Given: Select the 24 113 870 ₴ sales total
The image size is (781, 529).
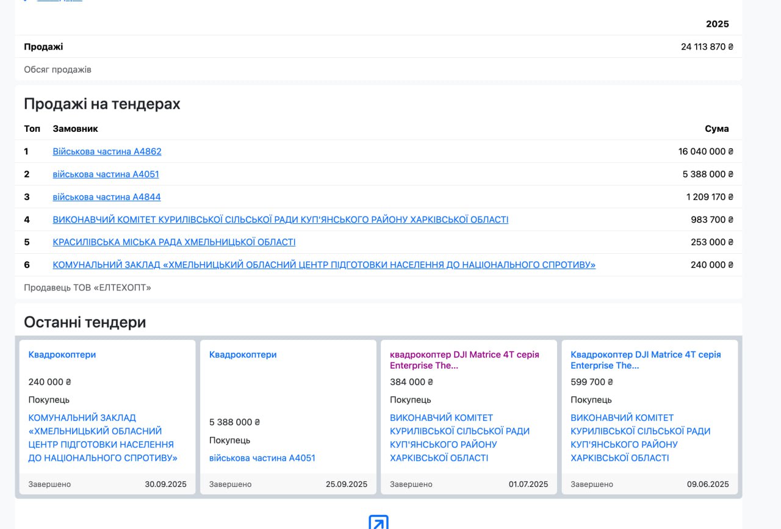Looking at the screenshot, I should [707, 46].
